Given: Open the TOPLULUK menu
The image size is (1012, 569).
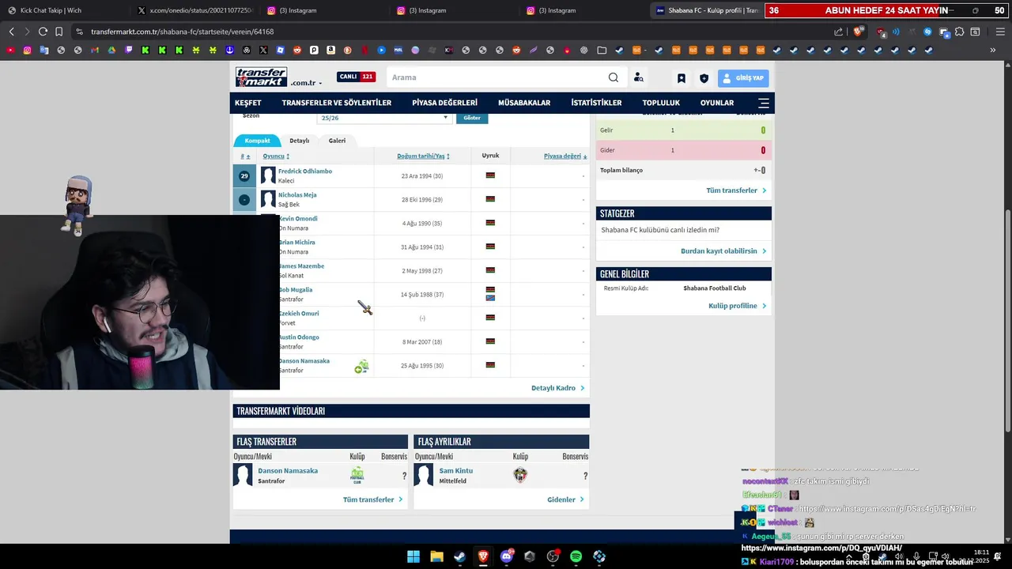Looking at the screenshot, I should tap(661, 103).
